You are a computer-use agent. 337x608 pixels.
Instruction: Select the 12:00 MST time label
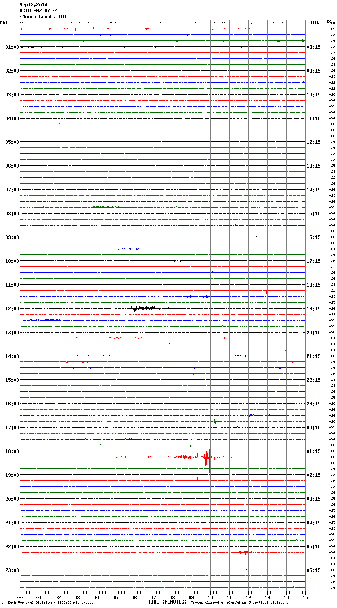[12, 309]
